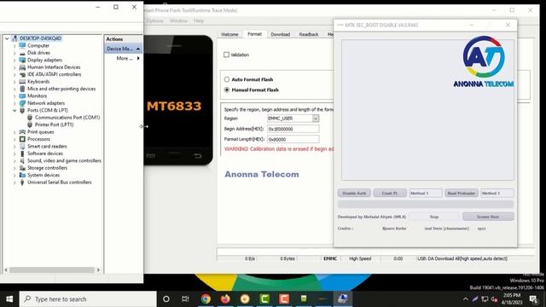The width and height of the screenshot is (546, 307).
Task: Open the Windows Start menu
Action: coord(9,299)
